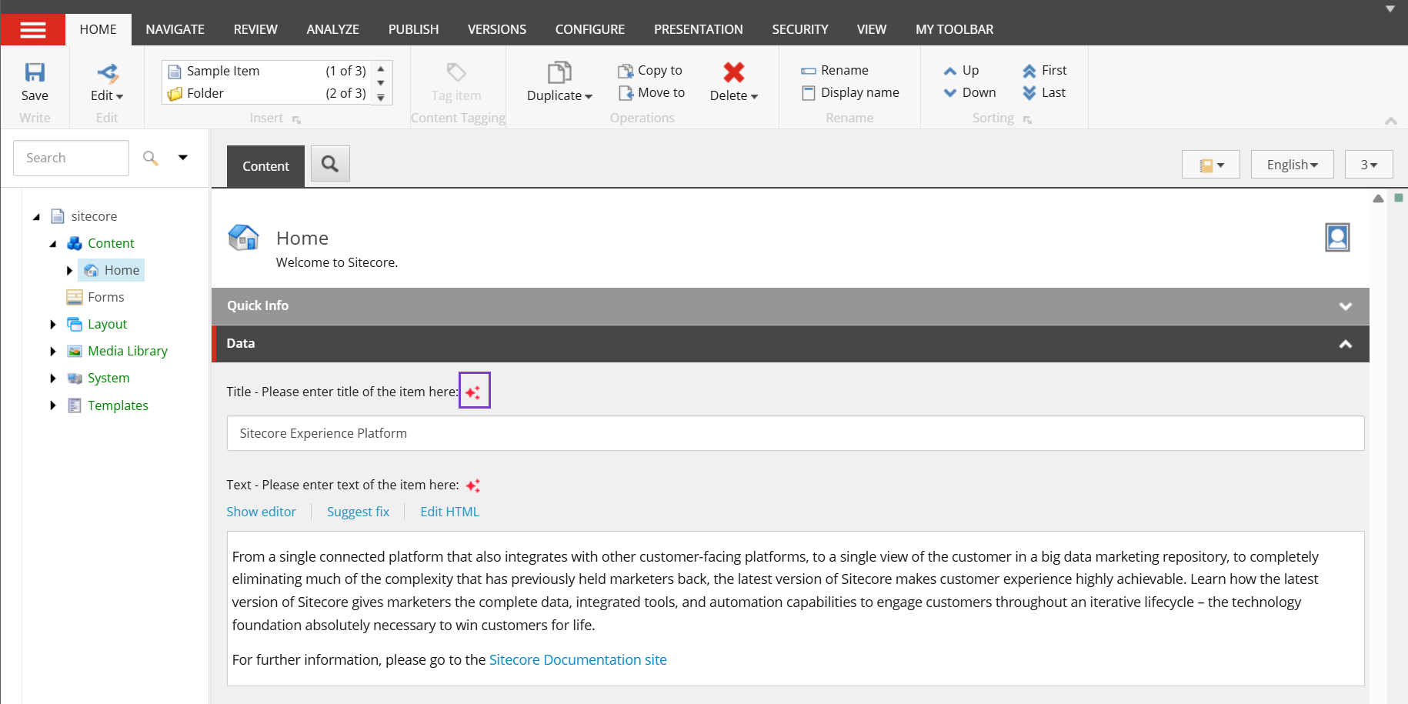1408x704 pixels.
Task: Open the Sitecore hamburger menu
Action: pos(33,30)
